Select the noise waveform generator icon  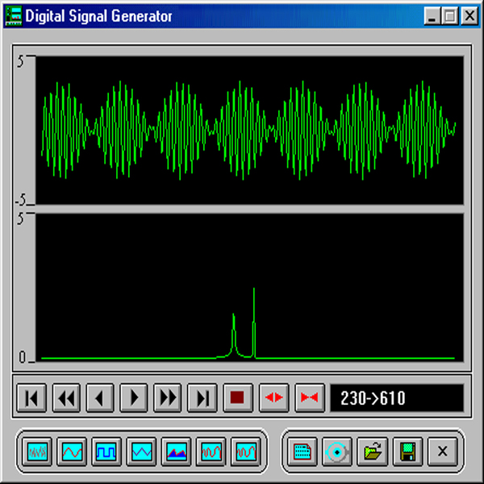pyautogui.click(x=38, y=452)
